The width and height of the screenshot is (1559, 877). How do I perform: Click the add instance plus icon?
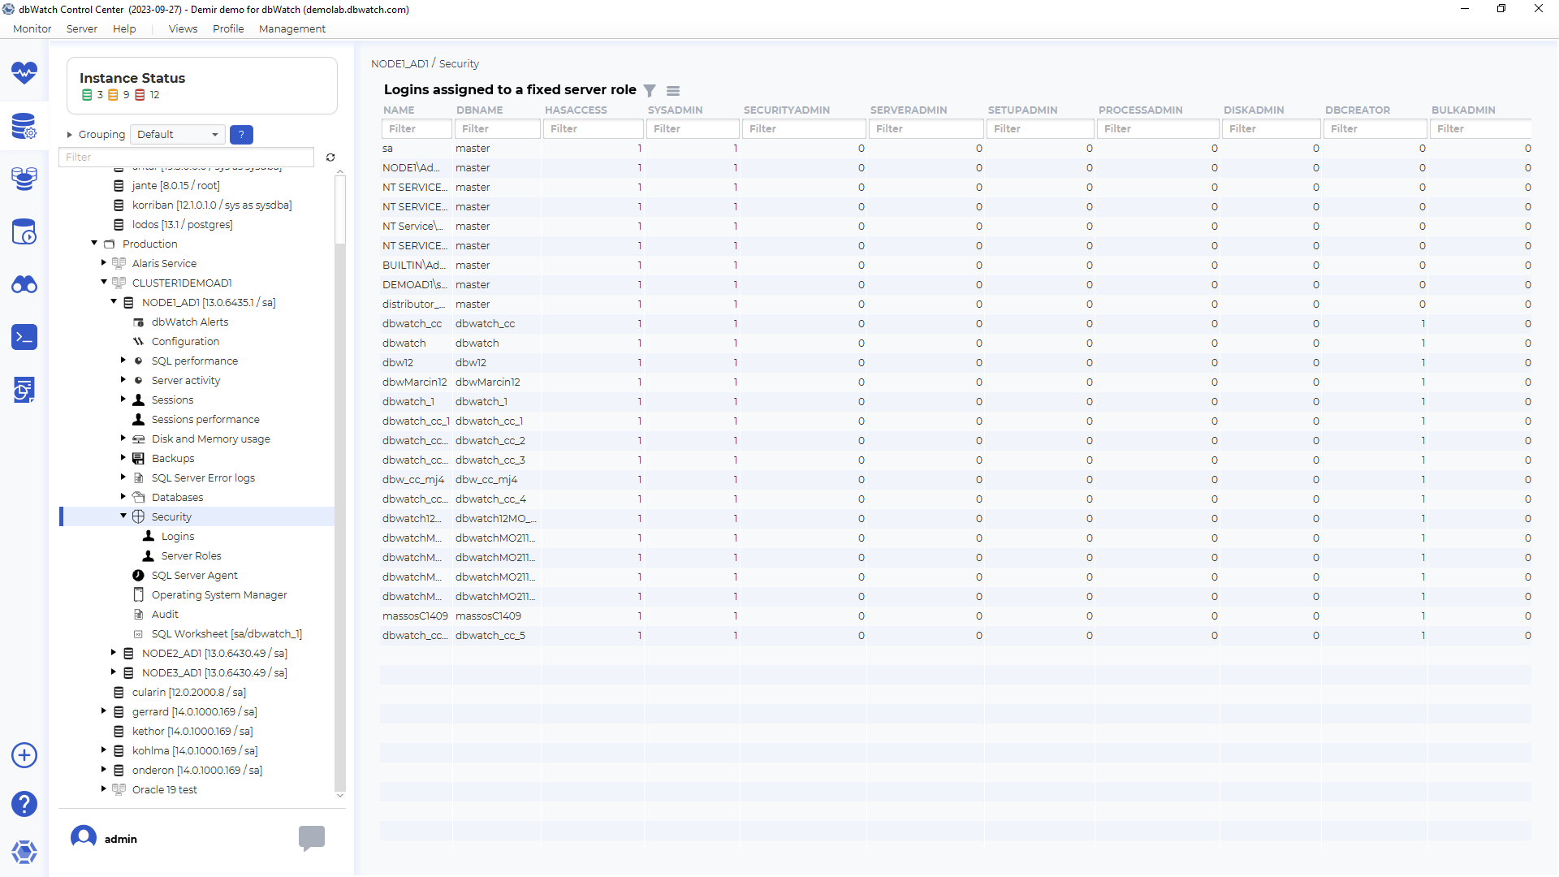(x=24, y=755)
